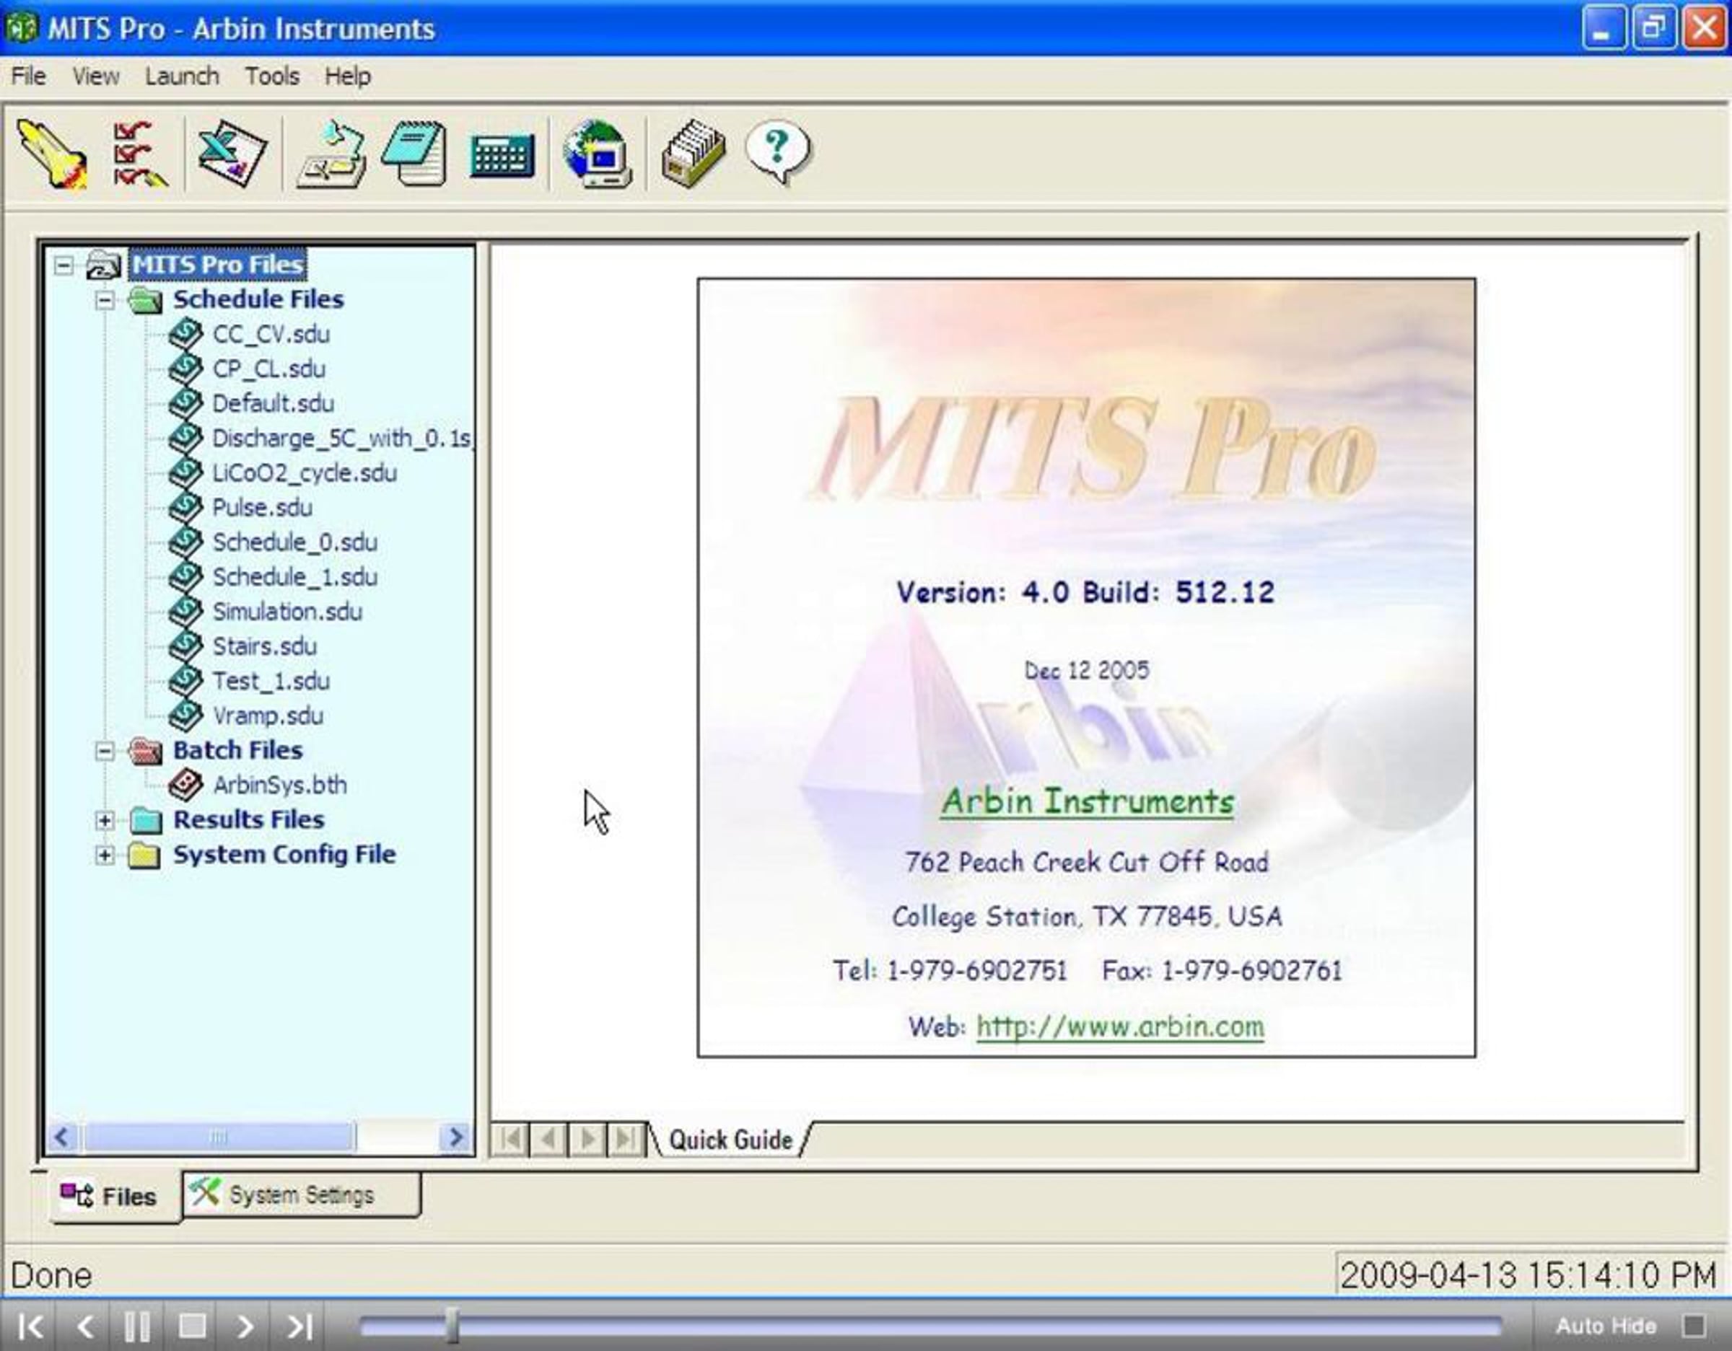Collapse the Schedule Files folder

pos(105,301)
